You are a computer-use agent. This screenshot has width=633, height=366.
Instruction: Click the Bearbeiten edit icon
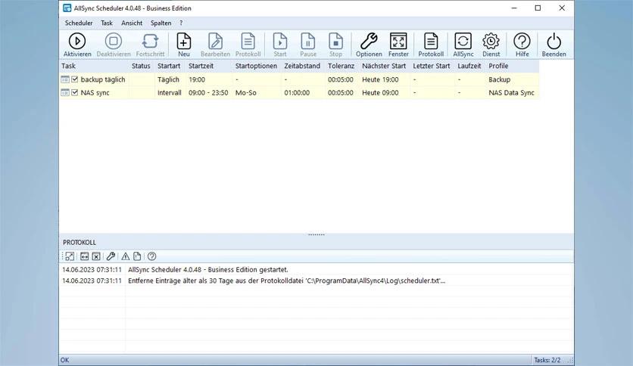[215, 45]
